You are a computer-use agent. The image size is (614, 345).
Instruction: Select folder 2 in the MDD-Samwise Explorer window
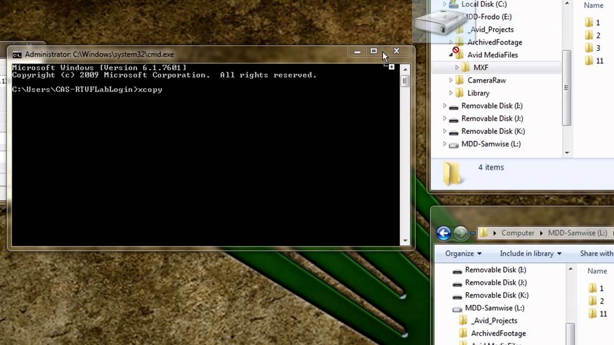pyautogui.click(x=596, y=301)
